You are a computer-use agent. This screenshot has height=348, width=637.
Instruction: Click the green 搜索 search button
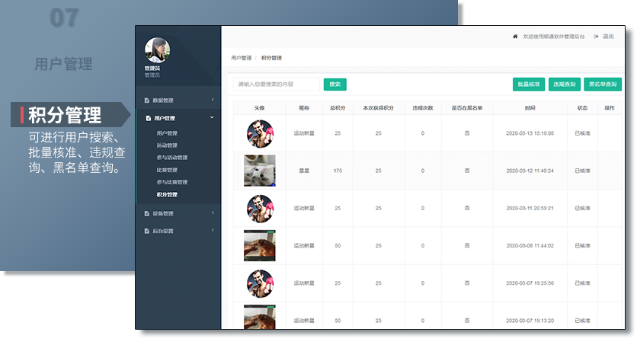(x=335, y=85)
